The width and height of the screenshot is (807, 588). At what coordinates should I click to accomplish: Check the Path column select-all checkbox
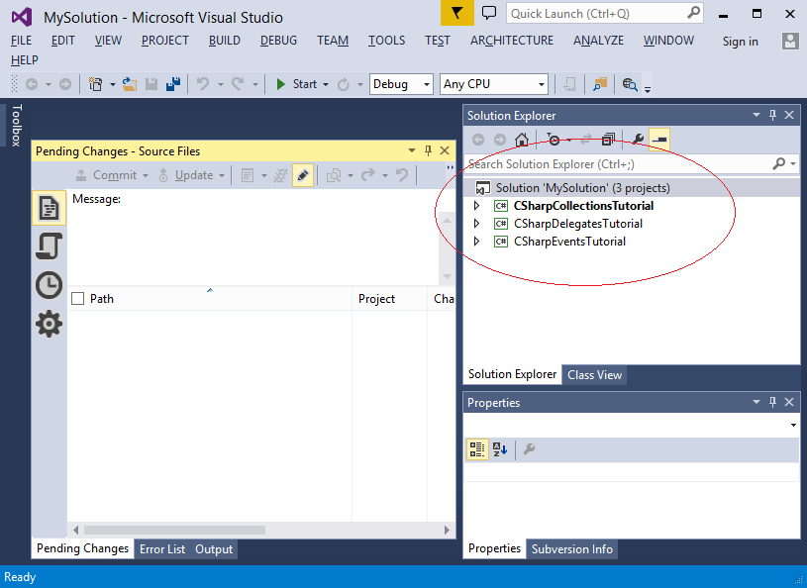(x=77, y=298)
